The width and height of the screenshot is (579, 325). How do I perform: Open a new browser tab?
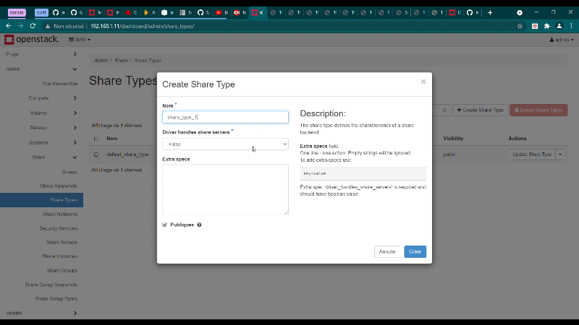pos(490,12)
